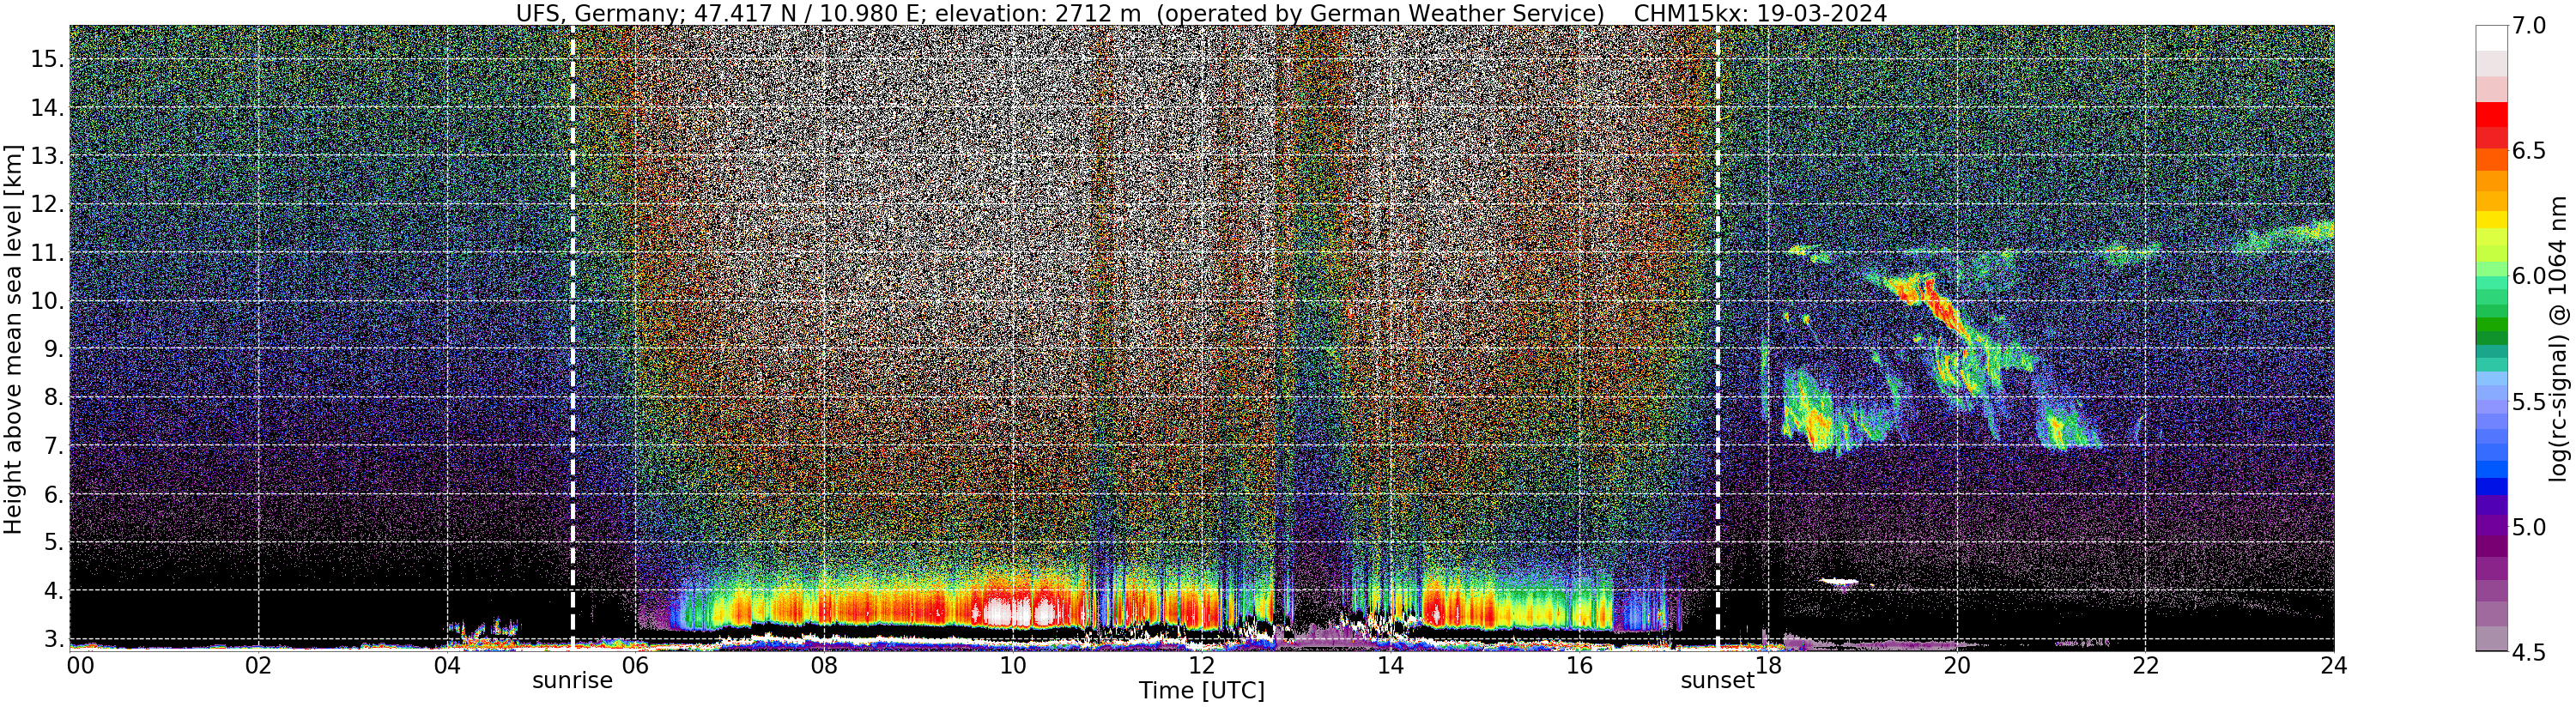The width and height of the screenshot is (2576, 707).
Task: Click the colorbar 5.0 value label
Action: click(2529, 527)
